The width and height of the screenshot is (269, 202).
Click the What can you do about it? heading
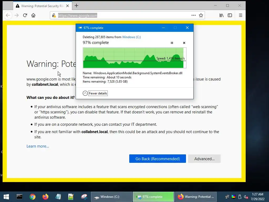[x=50, y=98]
